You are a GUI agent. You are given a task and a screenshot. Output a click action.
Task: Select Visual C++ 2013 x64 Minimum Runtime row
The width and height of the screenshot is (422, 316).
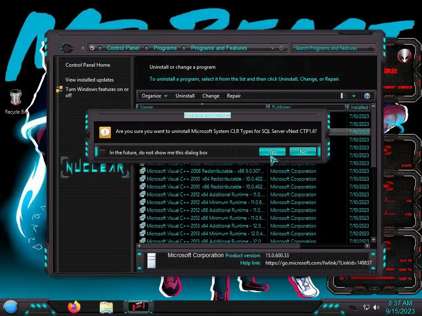254,234
